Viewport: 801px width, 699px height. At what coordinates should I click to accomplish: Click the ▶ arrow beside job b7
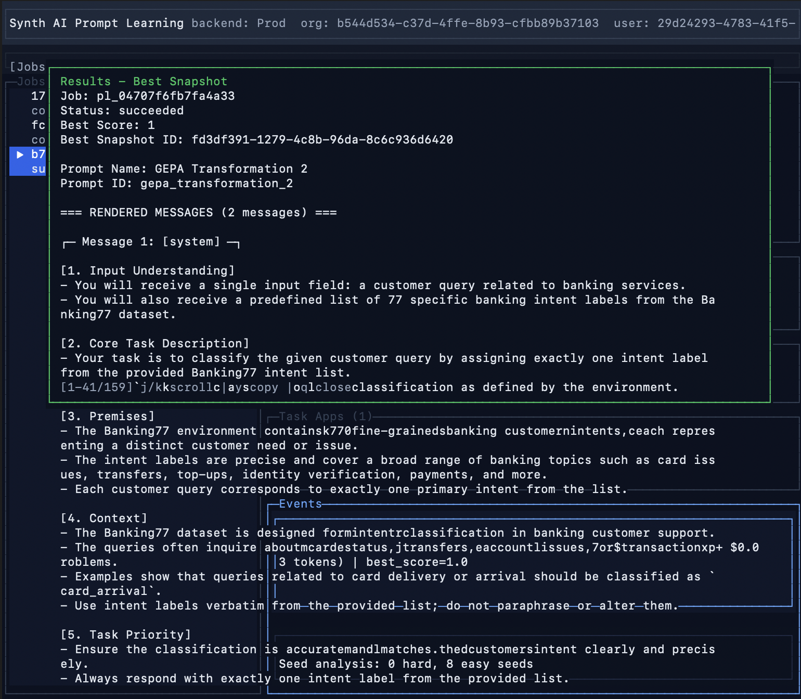pos(20,154)
